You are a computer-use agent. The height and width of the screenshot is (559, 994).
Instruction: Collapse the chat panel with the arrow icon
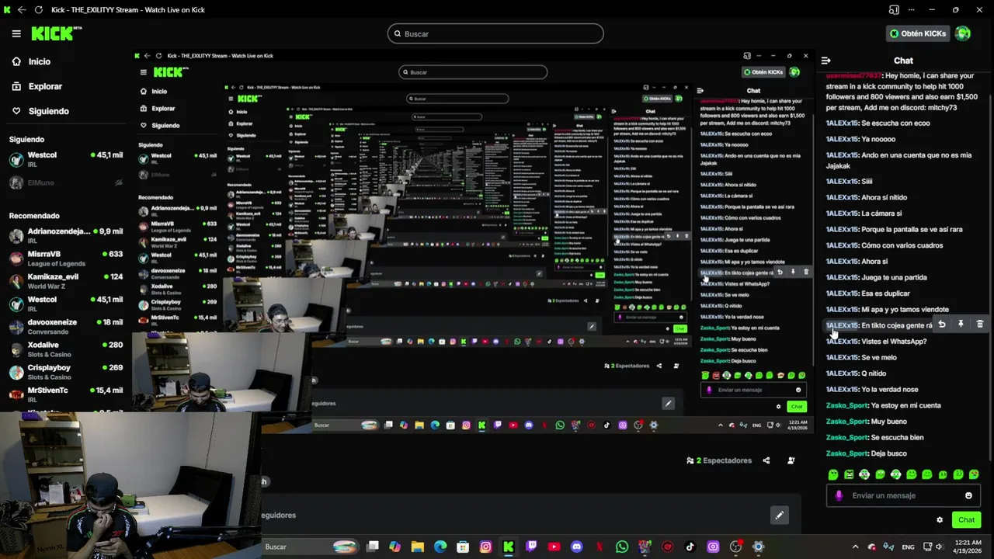pyautogui.click(x=826, y=61)
